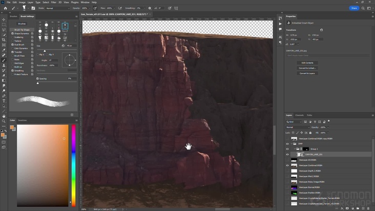375x211 pixels.
Task: Swap foreground and background colors
Action: (6, 131)
